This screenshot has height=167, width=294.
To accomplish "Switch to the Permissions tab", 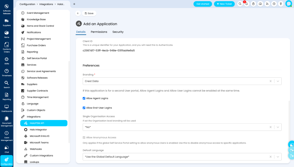I will click(x=99, y=32).
